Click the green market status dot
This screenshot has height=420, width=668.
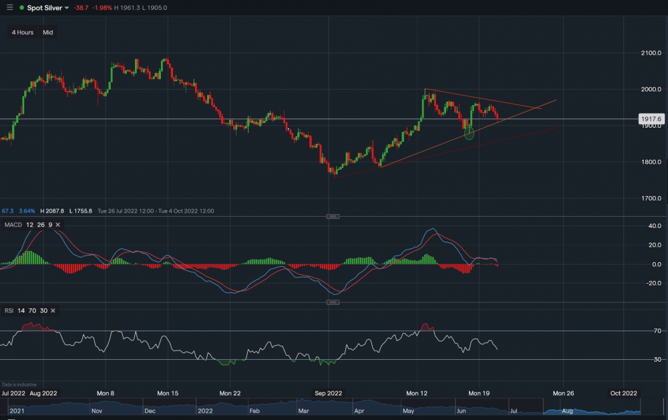21,7
